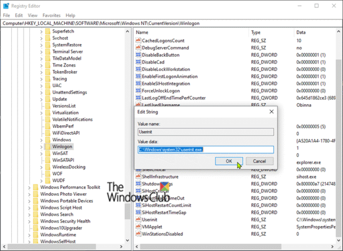Select the WinSATAPI tree key
Image resolution: width=343 pixels, height=251 pixels.
pyautogui.click(x=63, y=160)
